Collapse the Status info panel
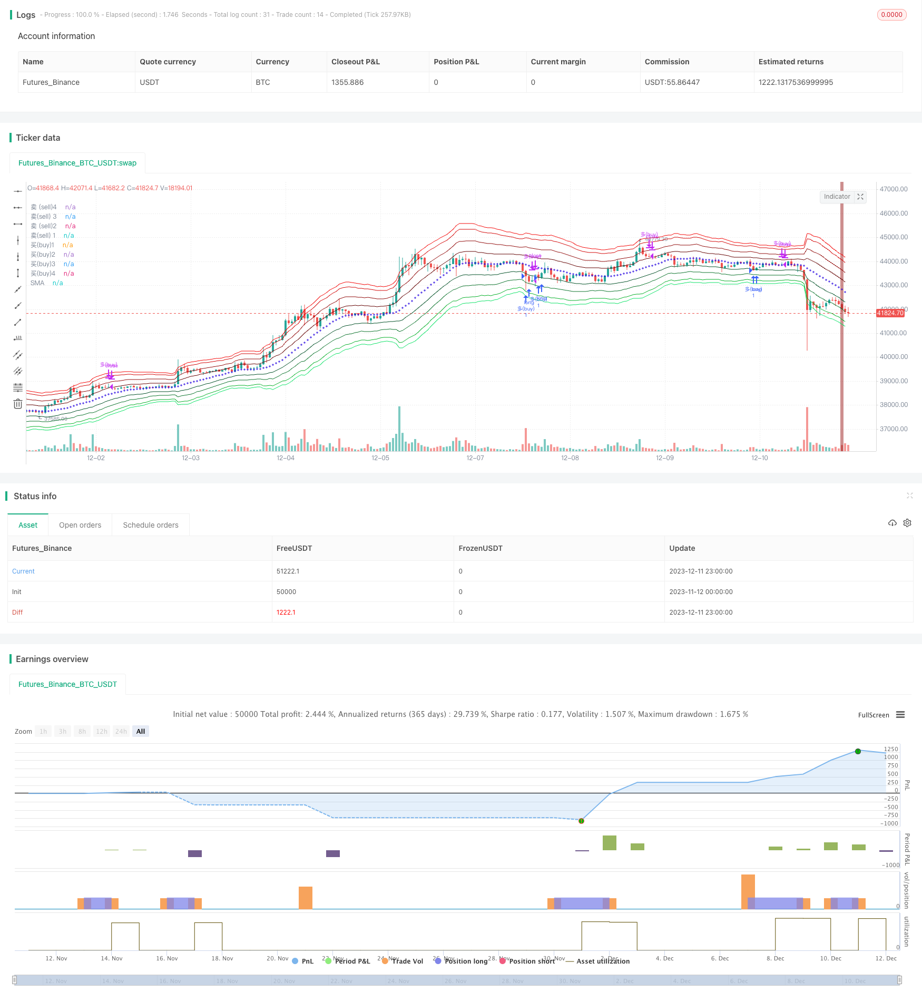 coord(909,495)
